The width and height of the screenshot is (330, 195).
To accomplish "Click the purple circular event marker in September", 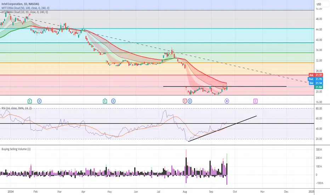I will (x=227, y=101).
